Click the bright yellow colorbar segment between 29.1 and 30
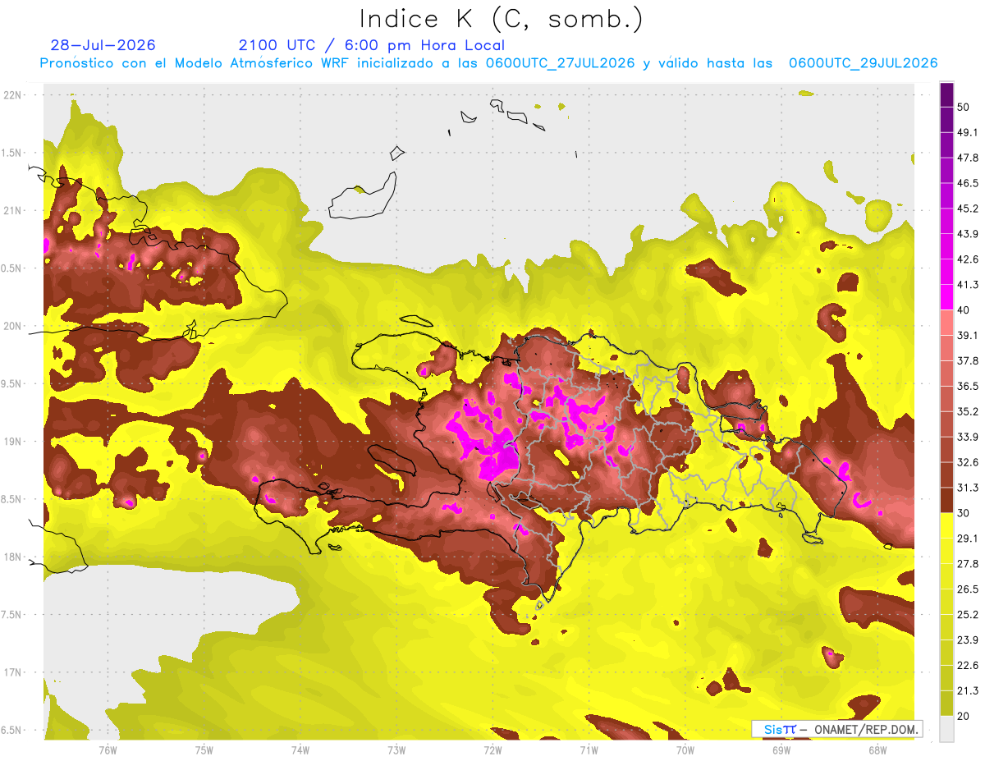 pos(946,525)
